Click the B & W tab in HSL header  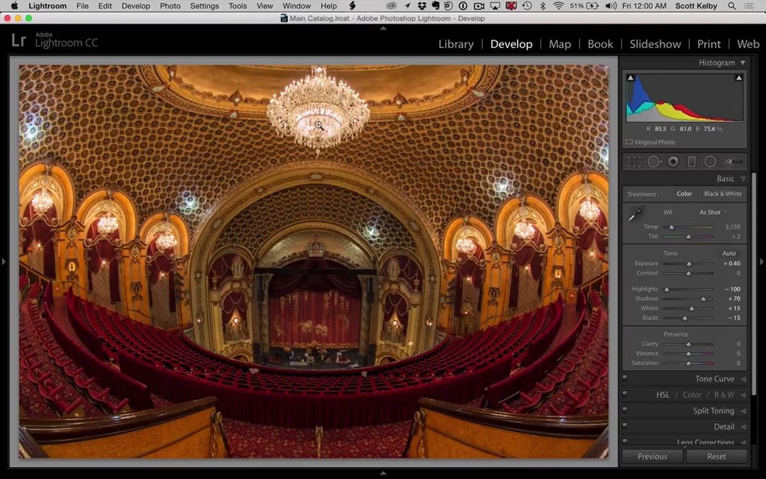[x=724, y=395]
